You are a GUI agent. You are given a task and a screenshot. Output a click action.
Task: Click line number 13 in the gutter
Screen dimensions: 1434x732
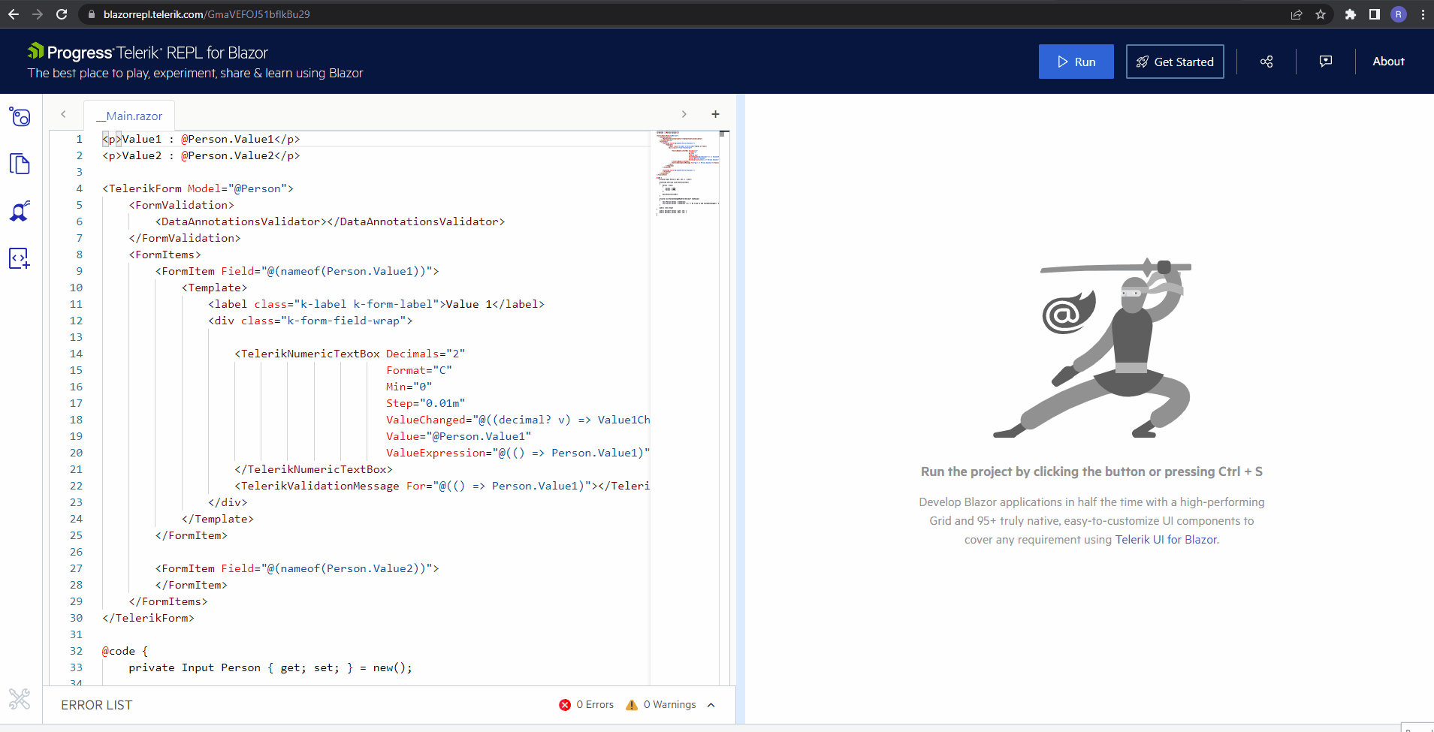tap(76, 337)
